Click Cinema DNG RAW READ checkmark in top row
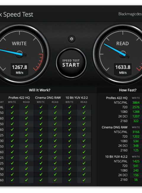The width and height of the screenshot is (142, 193). coord(55,107)
